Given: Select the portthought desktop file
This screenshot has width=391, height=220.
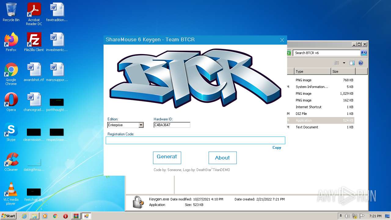Looking at the screenshot, I should [57, 105].
